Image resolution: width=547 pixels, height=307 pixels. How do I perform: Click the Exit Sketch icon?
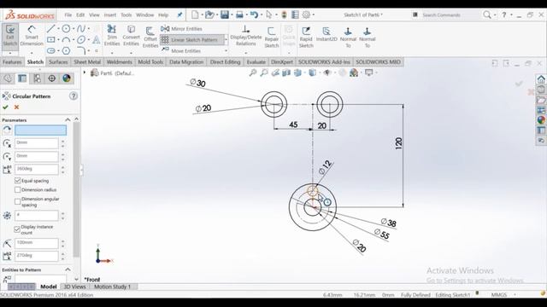coord(10,36)
